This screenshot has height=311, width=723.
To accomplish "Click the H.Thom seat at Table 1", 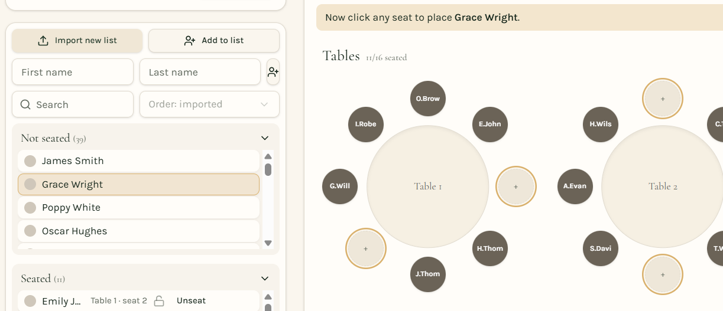I will point(490,248).
